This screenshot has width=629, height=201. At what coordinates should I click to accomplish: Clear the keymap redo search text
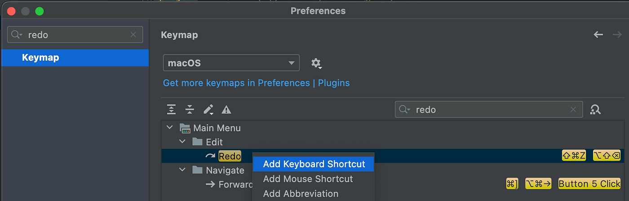(x=573, y=109)
